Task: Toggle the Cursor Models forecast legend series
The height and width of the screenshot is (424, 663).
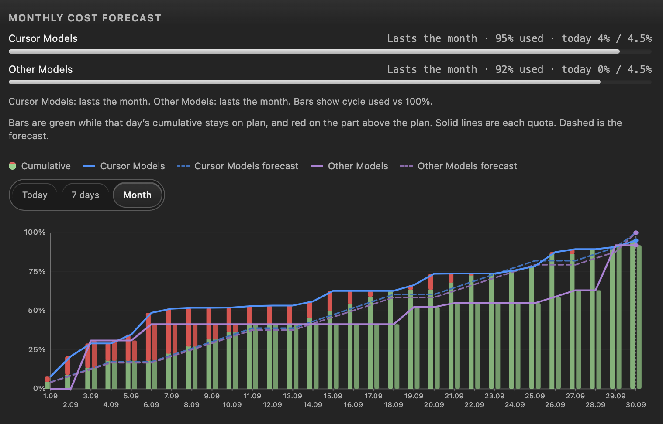Action: [238, 166]
